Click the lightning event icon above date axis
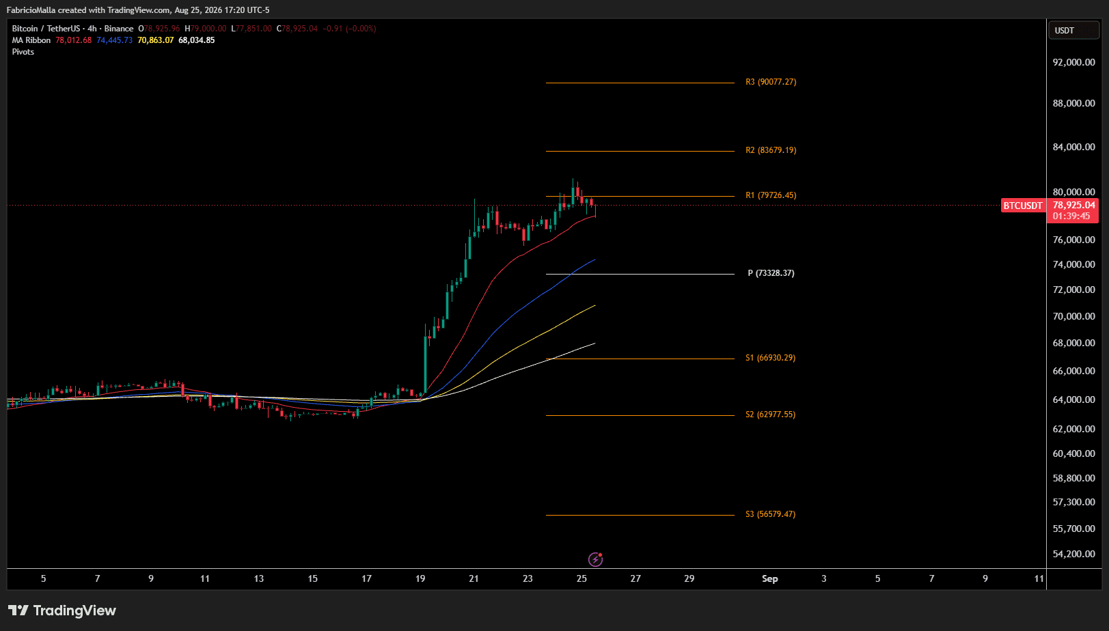Image resolution: width=1109 pixels, height=631 pixels. [596, 559]
